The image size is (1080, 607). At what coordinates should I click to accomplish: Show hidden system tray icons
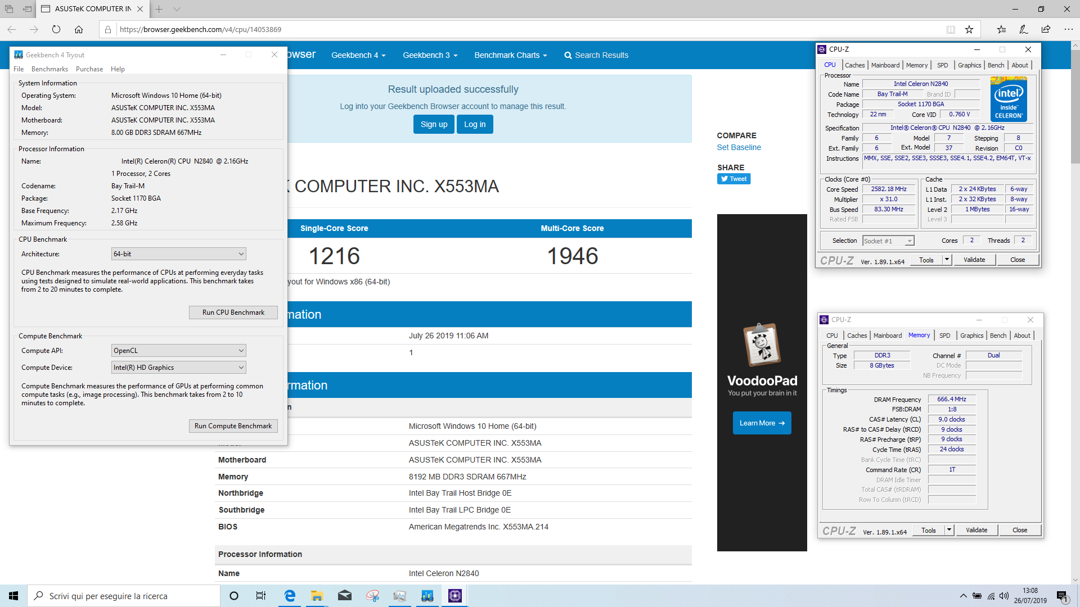tap(964, 596)
